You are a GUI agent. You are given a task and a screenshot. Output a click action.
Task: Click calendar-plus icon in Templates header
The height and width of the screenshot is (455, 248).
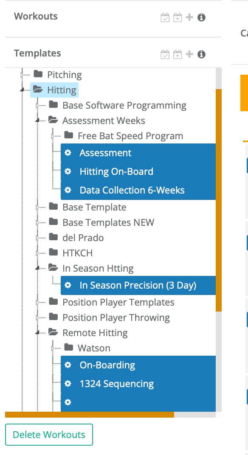click(x=178, y=54)
